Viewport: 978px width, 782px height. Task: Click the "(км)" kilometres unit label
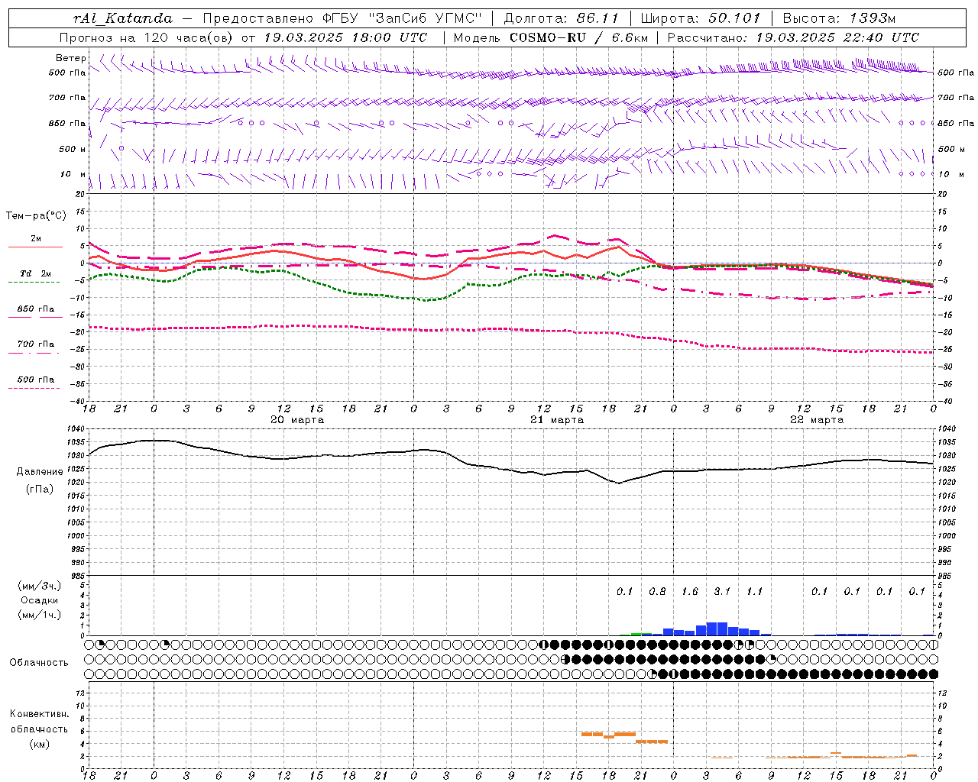39,745
